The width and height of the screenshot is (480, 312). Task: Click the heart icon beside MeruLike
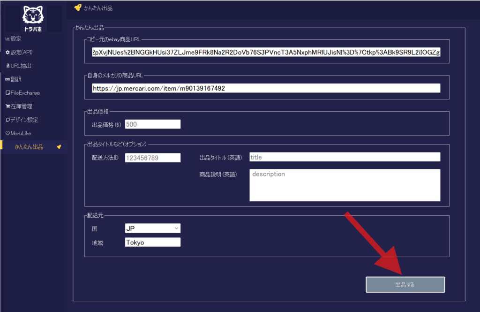(x=7, y=134)
